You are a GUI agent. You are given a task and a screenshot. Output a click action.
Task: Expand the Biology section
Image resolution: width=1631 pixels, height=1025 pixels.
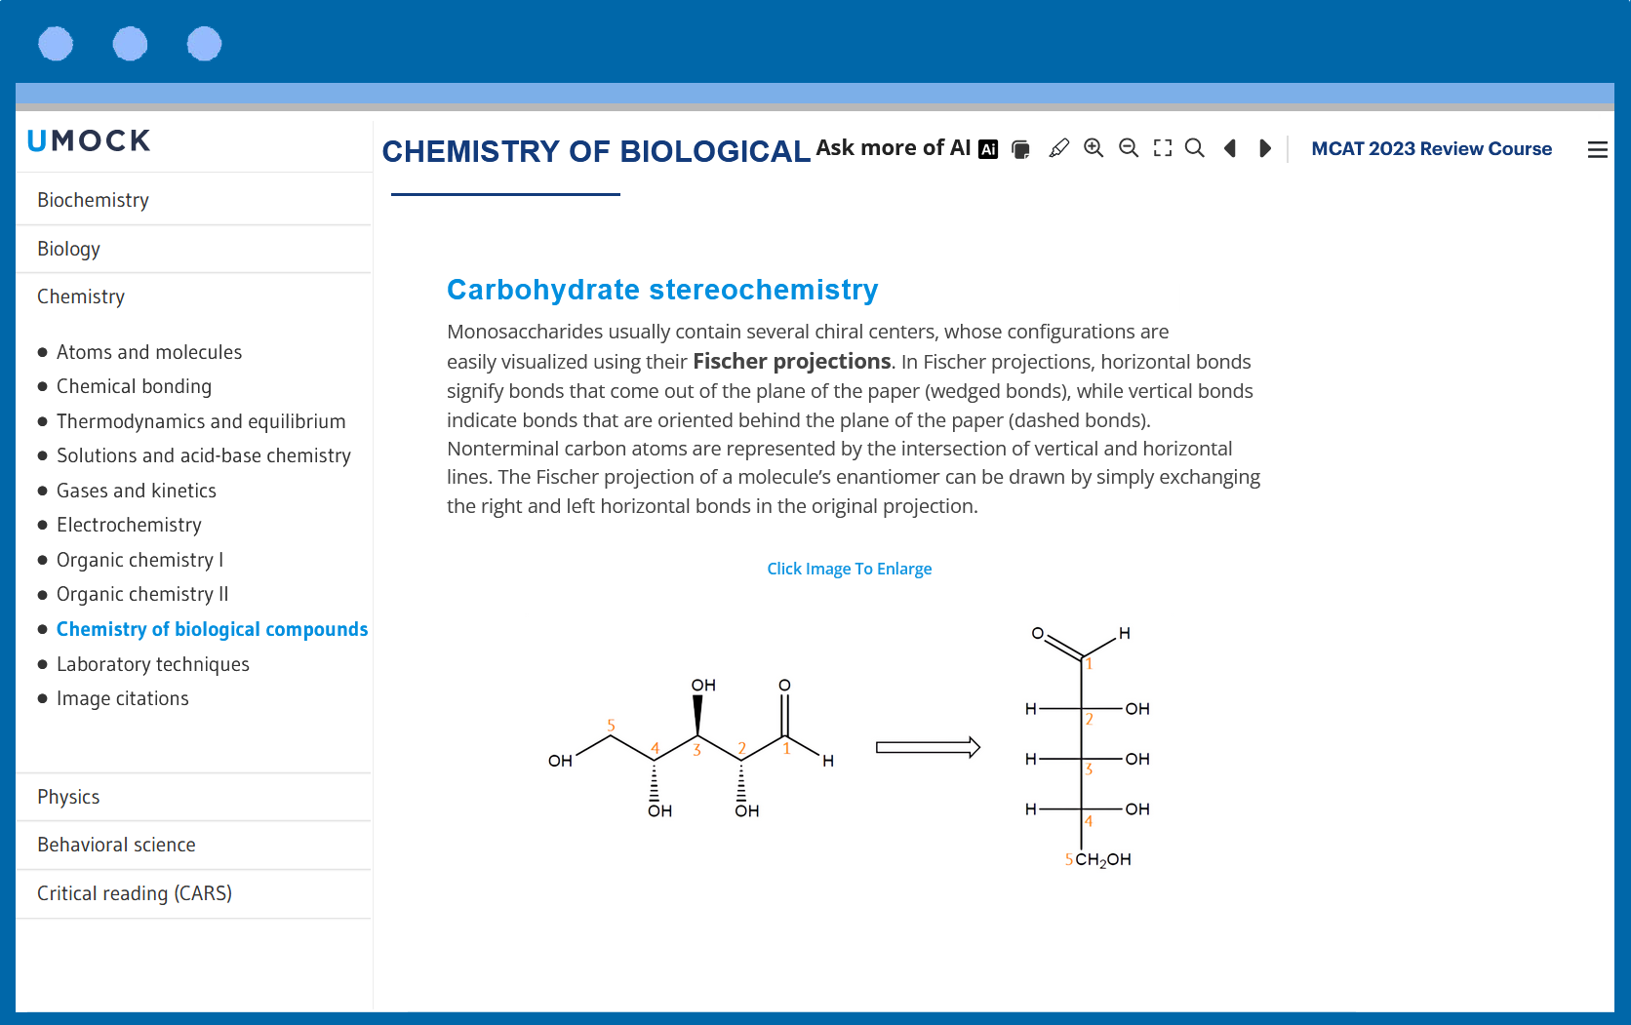(x=193, y=249)
